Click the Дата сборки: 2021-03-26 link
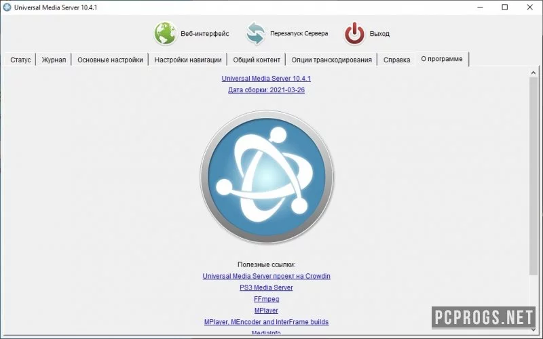 tap(266, 90)
